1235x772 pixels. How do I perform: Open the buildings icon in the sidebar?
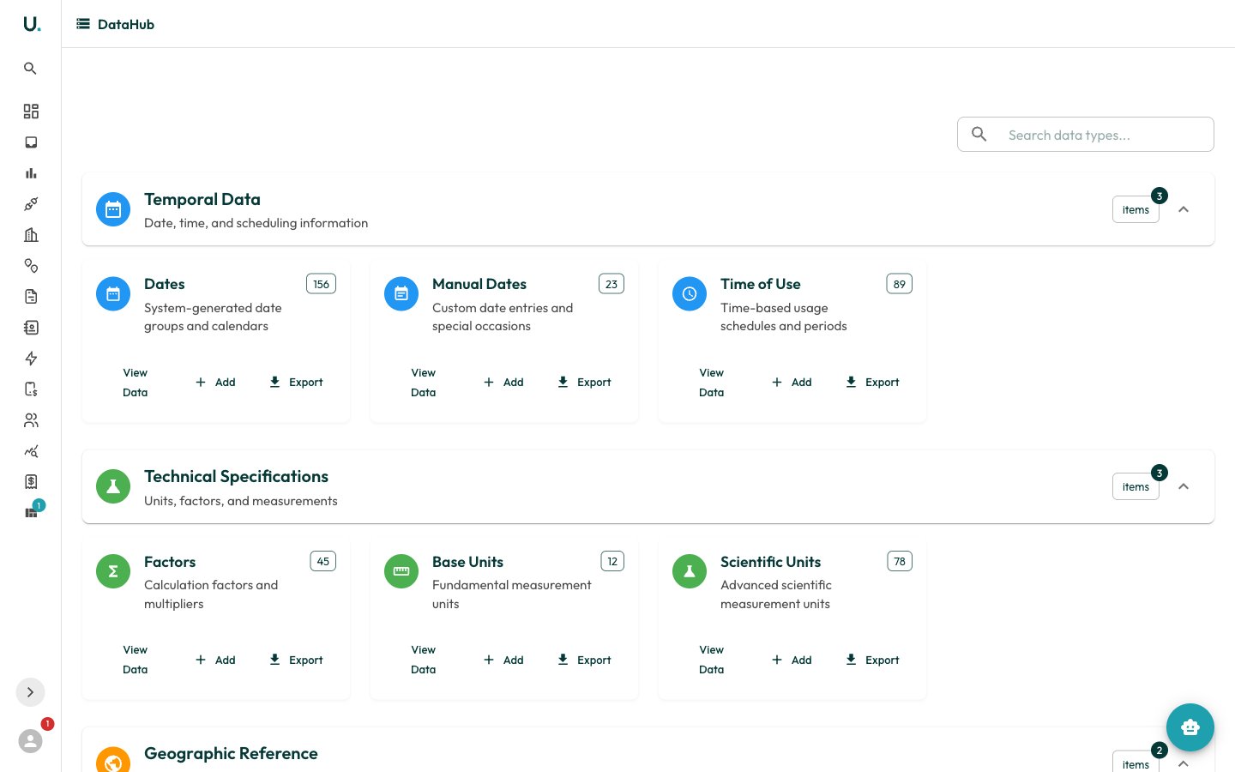click(x=31, y=235)
